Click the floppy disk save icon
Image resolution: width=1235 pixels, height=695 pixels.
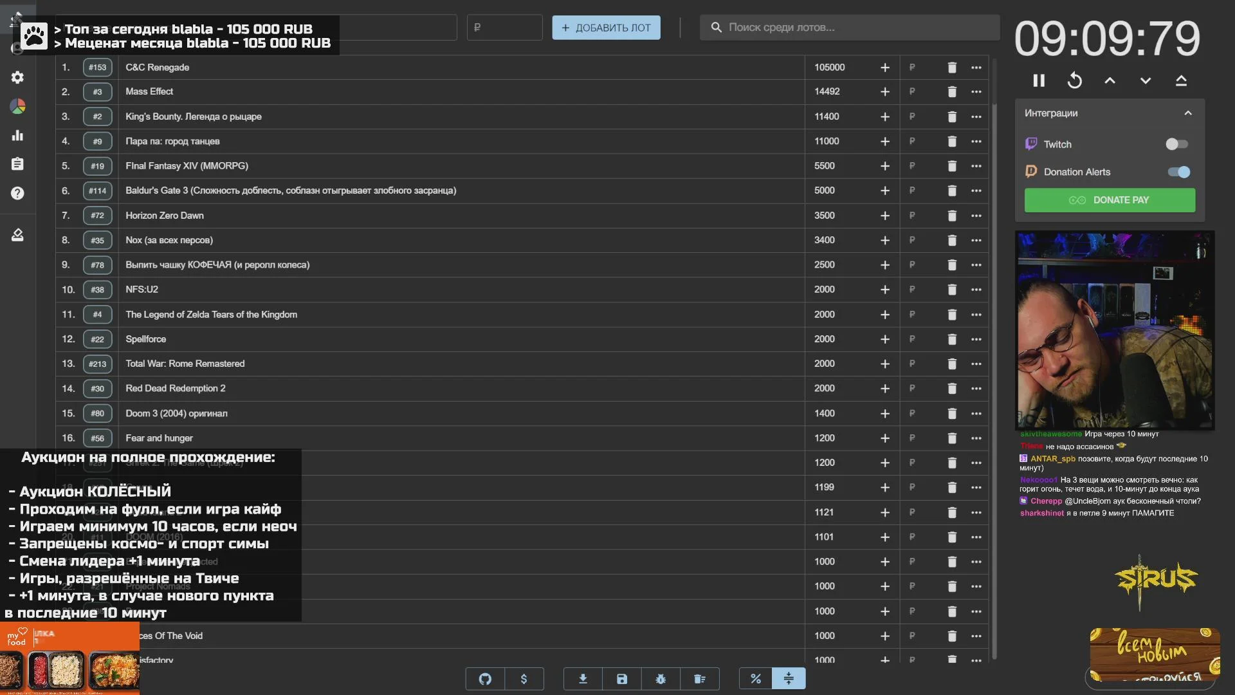click(x=621, y=679)
